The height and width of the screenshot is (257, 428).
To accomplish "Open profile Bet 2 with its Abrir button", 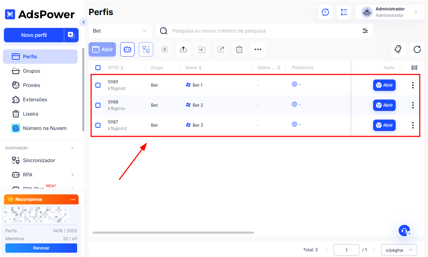I will click(x=384, y=105).
